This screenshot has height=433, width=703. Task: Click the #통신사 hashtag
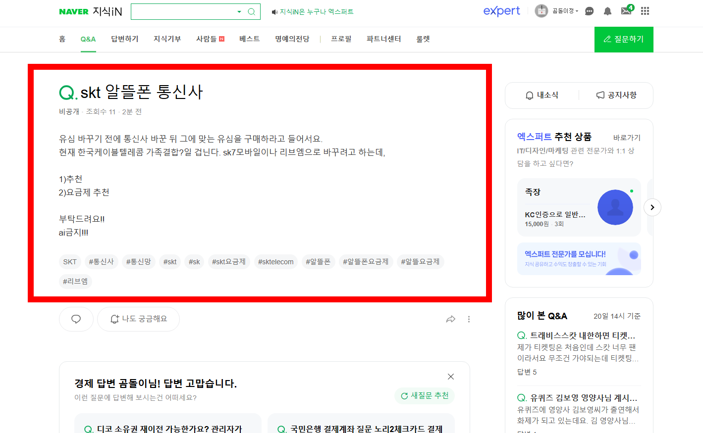pyautogui.click(x=101, y=262)
